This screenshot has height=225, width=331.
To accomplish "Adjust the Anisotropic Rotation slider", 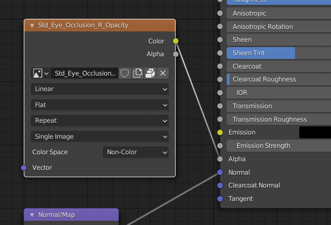I will [279, 27].
